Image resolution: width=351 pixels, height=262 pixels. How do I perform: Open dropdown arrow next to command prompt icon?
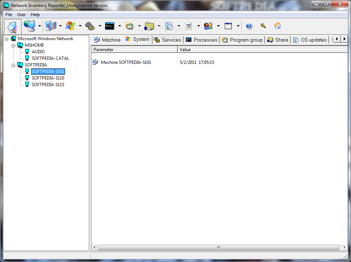120,26
